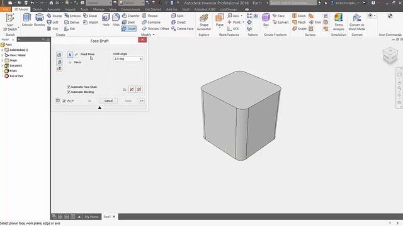Toggle Automatic Blending checkbox
This screenshot has width=403, height=226.
point(69,92)
